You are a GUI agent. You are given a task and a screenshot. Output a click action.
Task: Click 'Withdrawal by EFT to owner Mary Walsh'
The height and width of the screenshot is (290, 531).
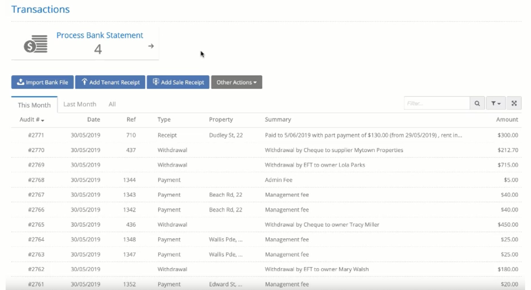click(x=317, y=269)
